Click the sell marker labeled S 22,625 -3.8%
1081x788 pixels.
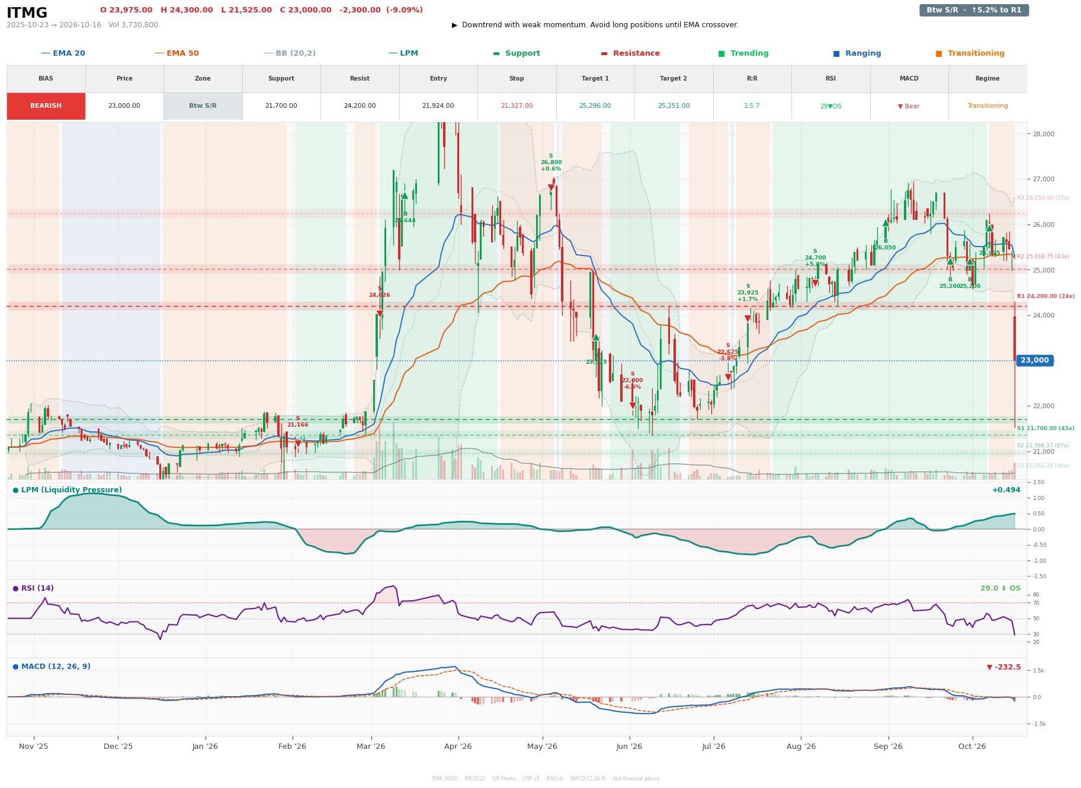click(728, 377)
